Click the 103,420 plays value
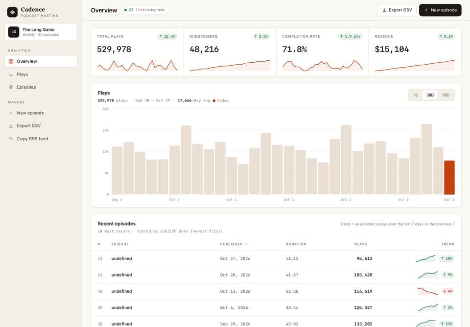 (363, 275)
